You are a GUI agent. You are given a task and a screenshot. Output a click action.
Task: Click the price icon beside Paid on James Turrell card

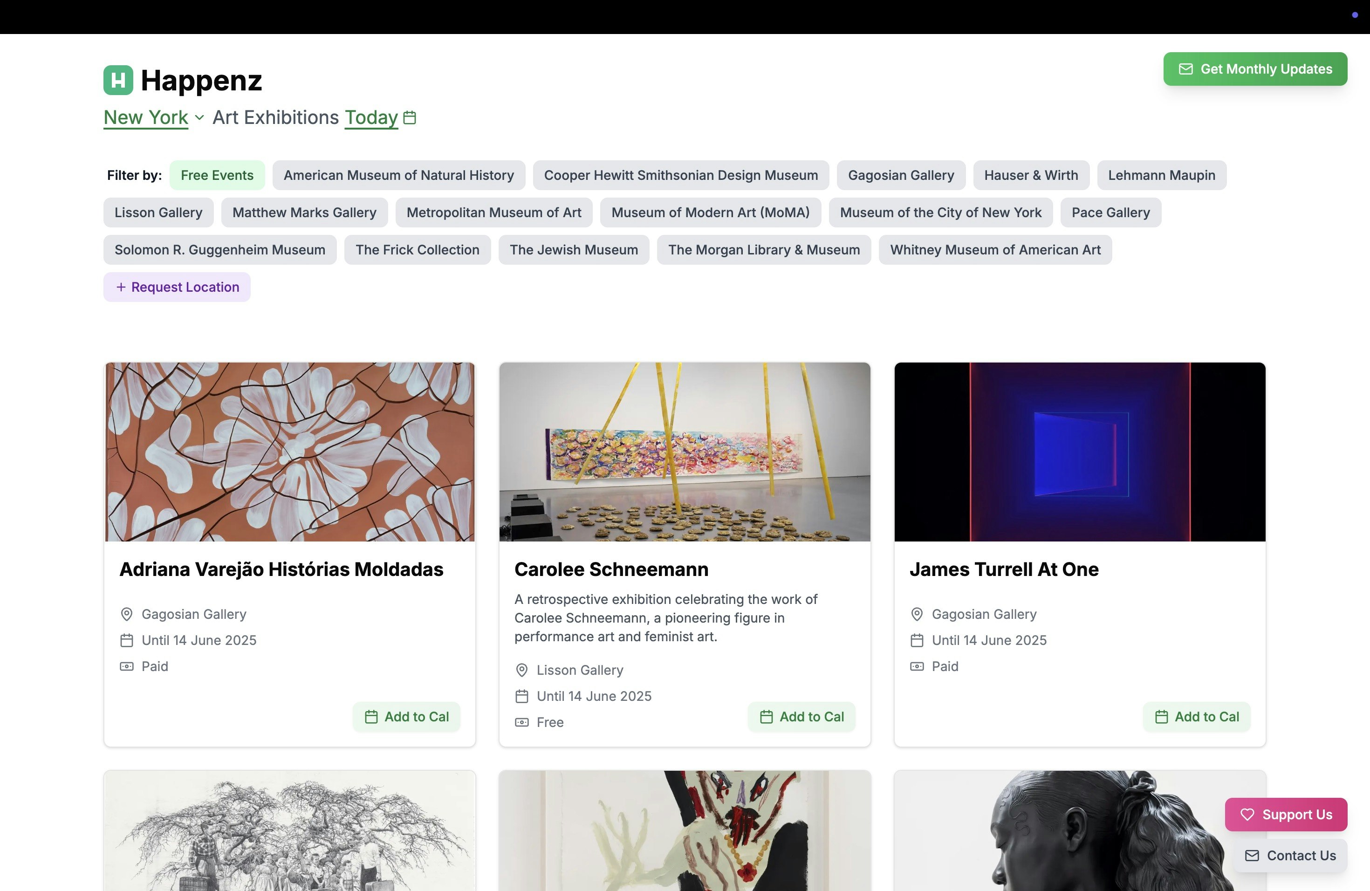(x=917, y=666)
